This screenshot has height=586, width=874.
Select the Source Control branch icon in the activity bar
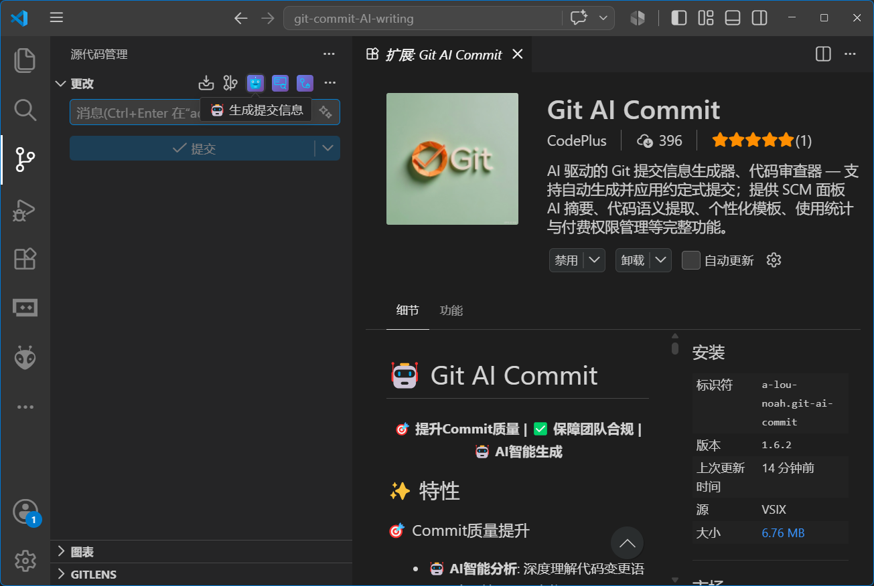pos(25,160)
